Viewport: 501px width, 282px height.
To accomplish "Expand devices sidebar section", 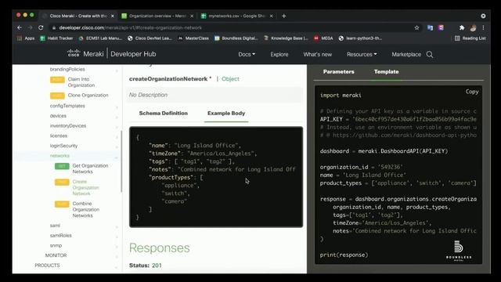I will [58, 116].
